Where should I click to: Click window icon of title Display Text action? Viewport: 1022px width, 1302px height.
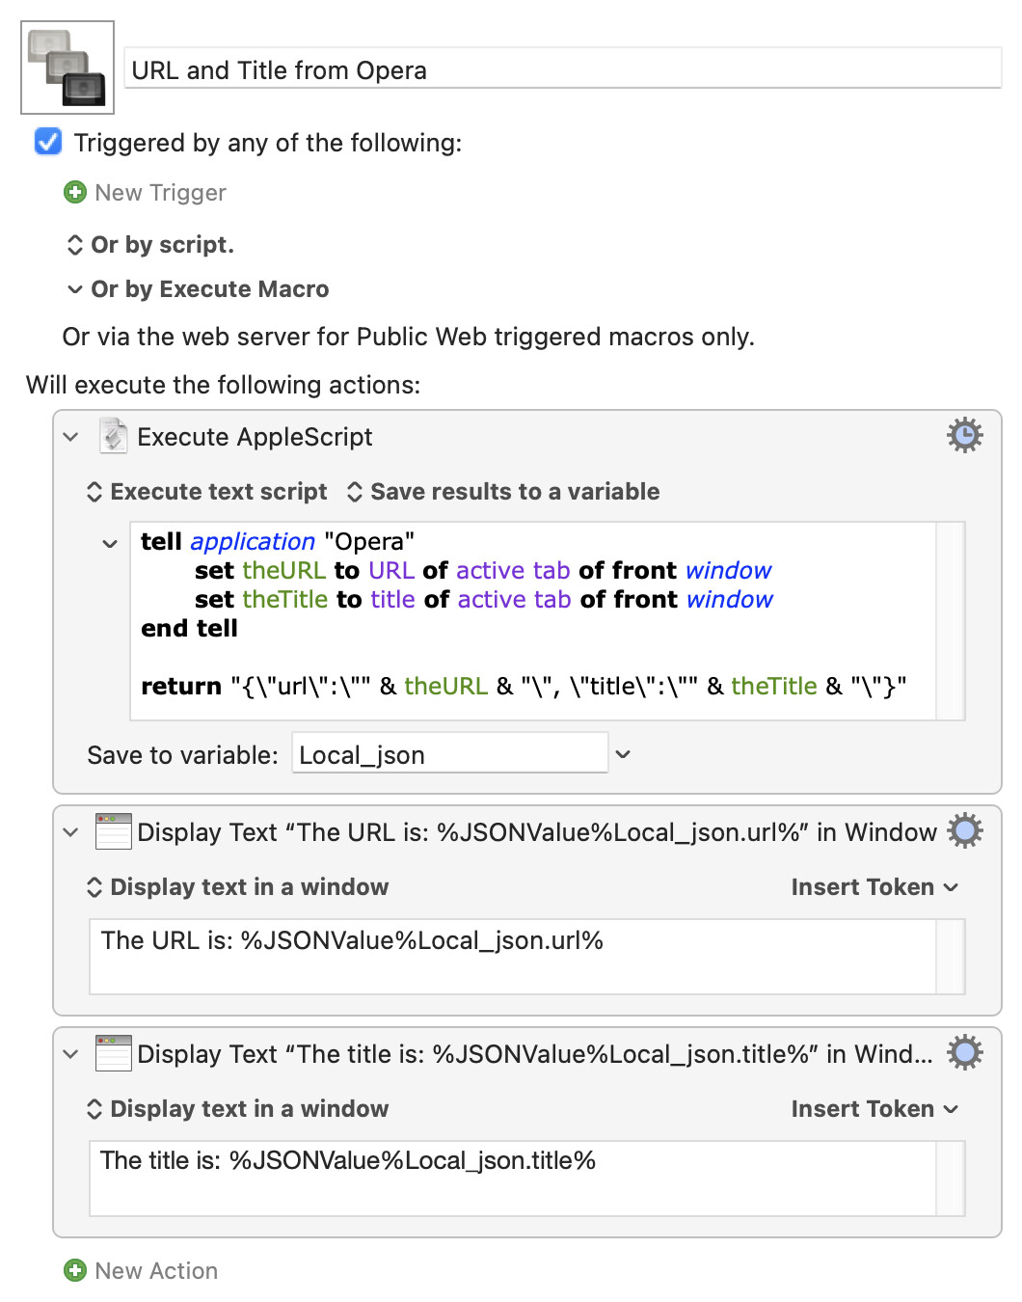click(114, 1053)
